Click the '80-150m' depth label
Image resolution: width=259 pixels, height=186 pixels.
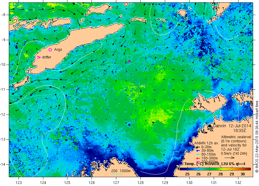coord(208,154)
